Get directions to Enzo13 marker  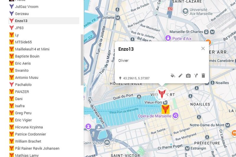coord(196,76)
